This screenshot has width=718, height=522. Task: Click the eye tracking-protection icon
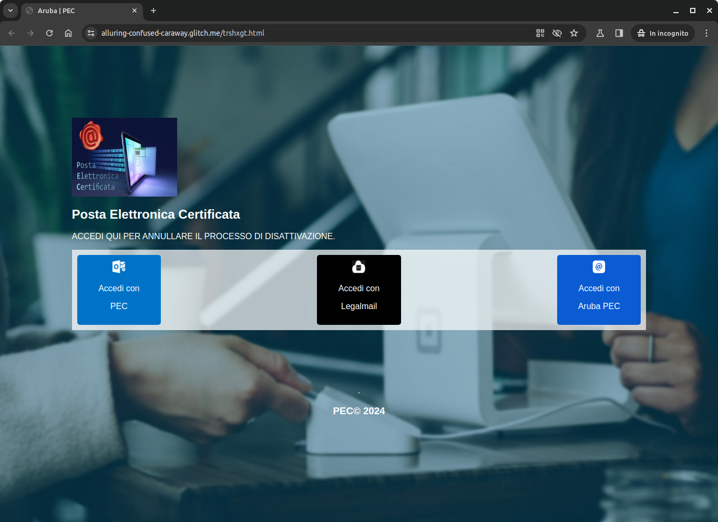point(557,33)
